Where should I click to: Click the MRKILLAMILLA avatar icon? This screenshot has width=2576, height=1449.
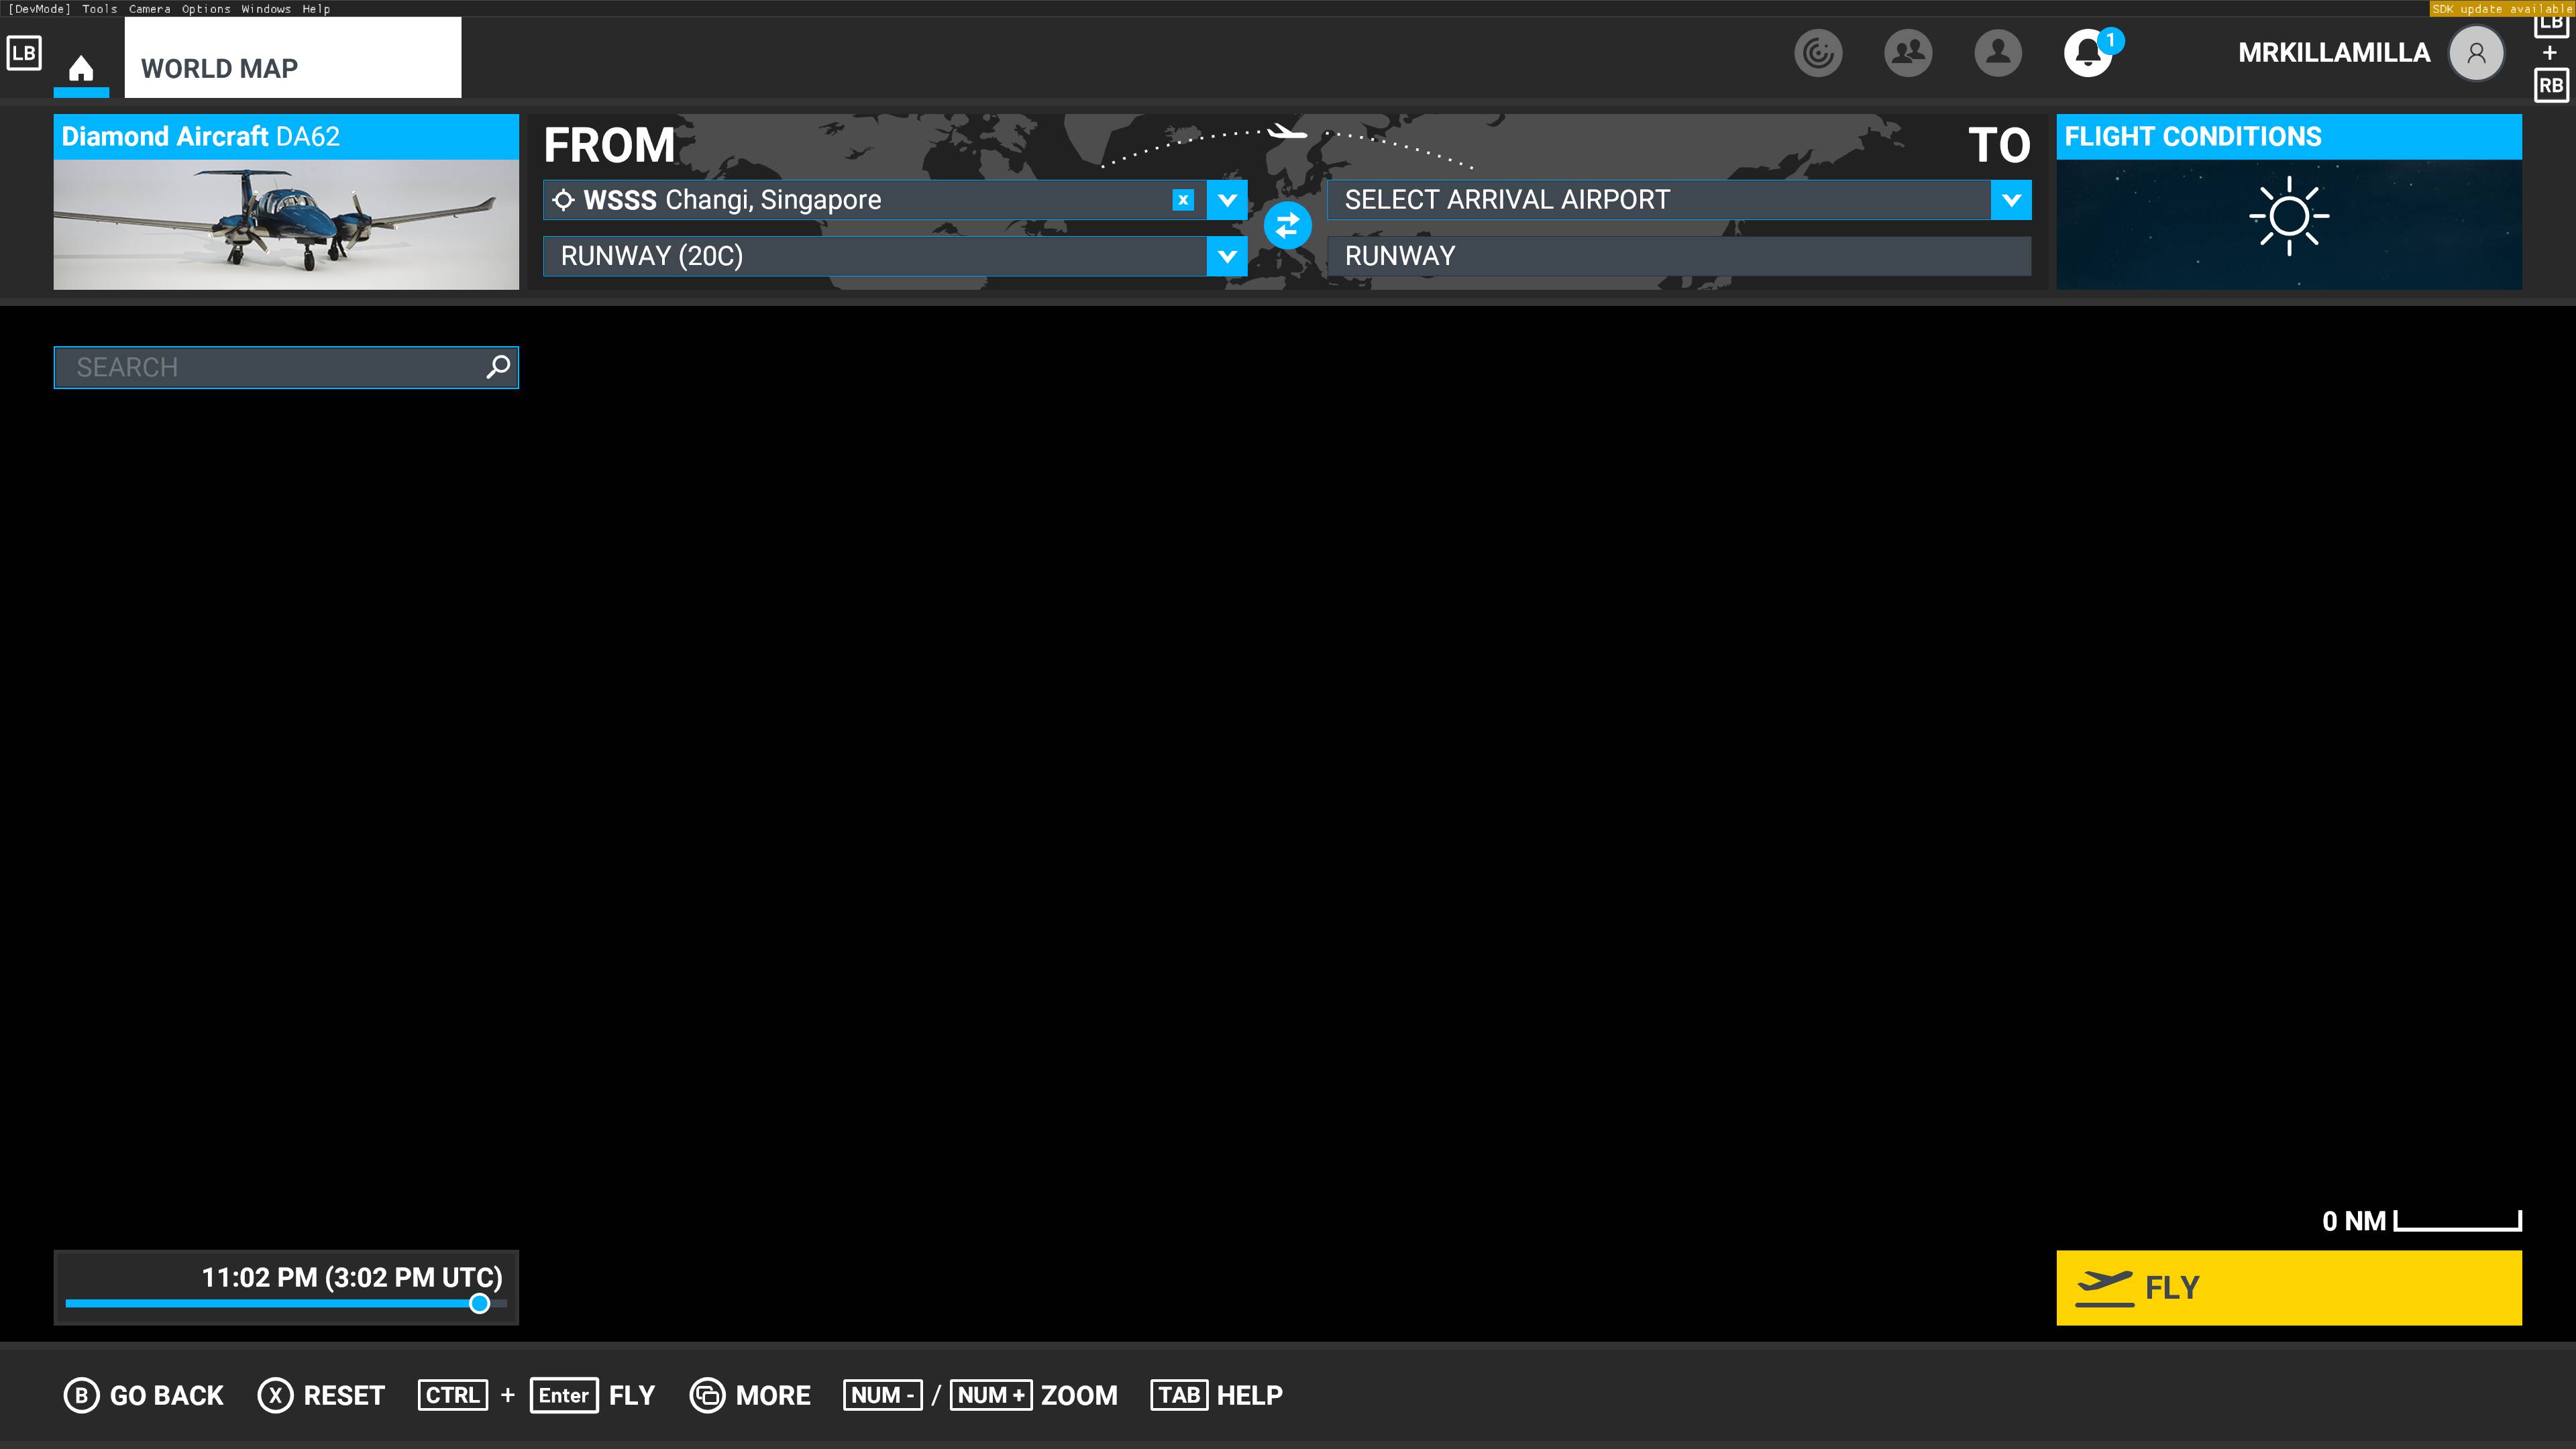(2475, 53)
